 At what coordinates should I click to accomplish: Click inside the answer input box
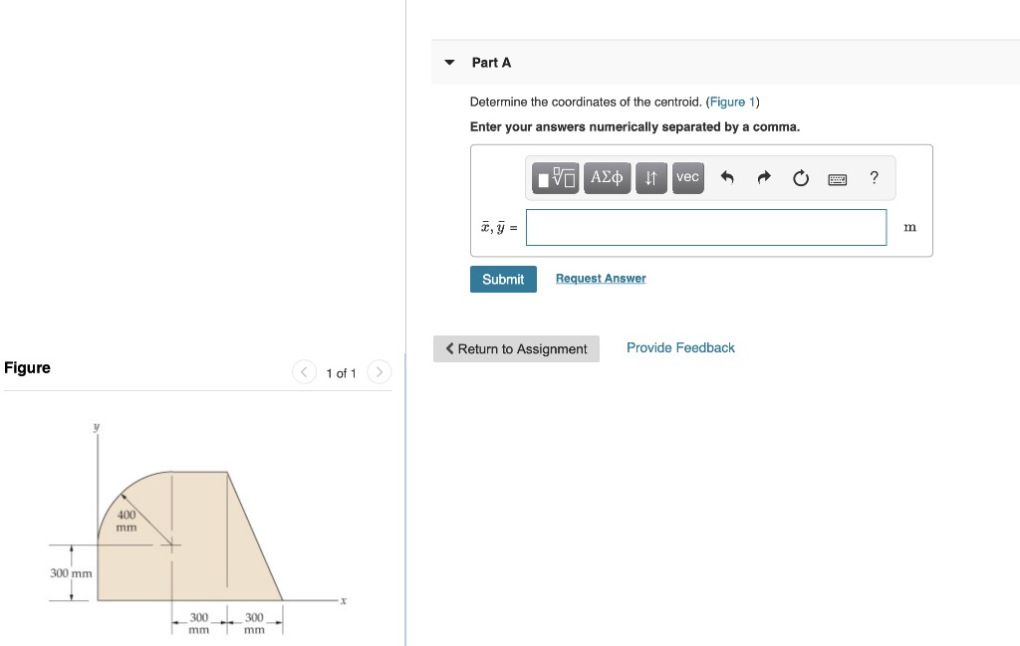[706, 227]
